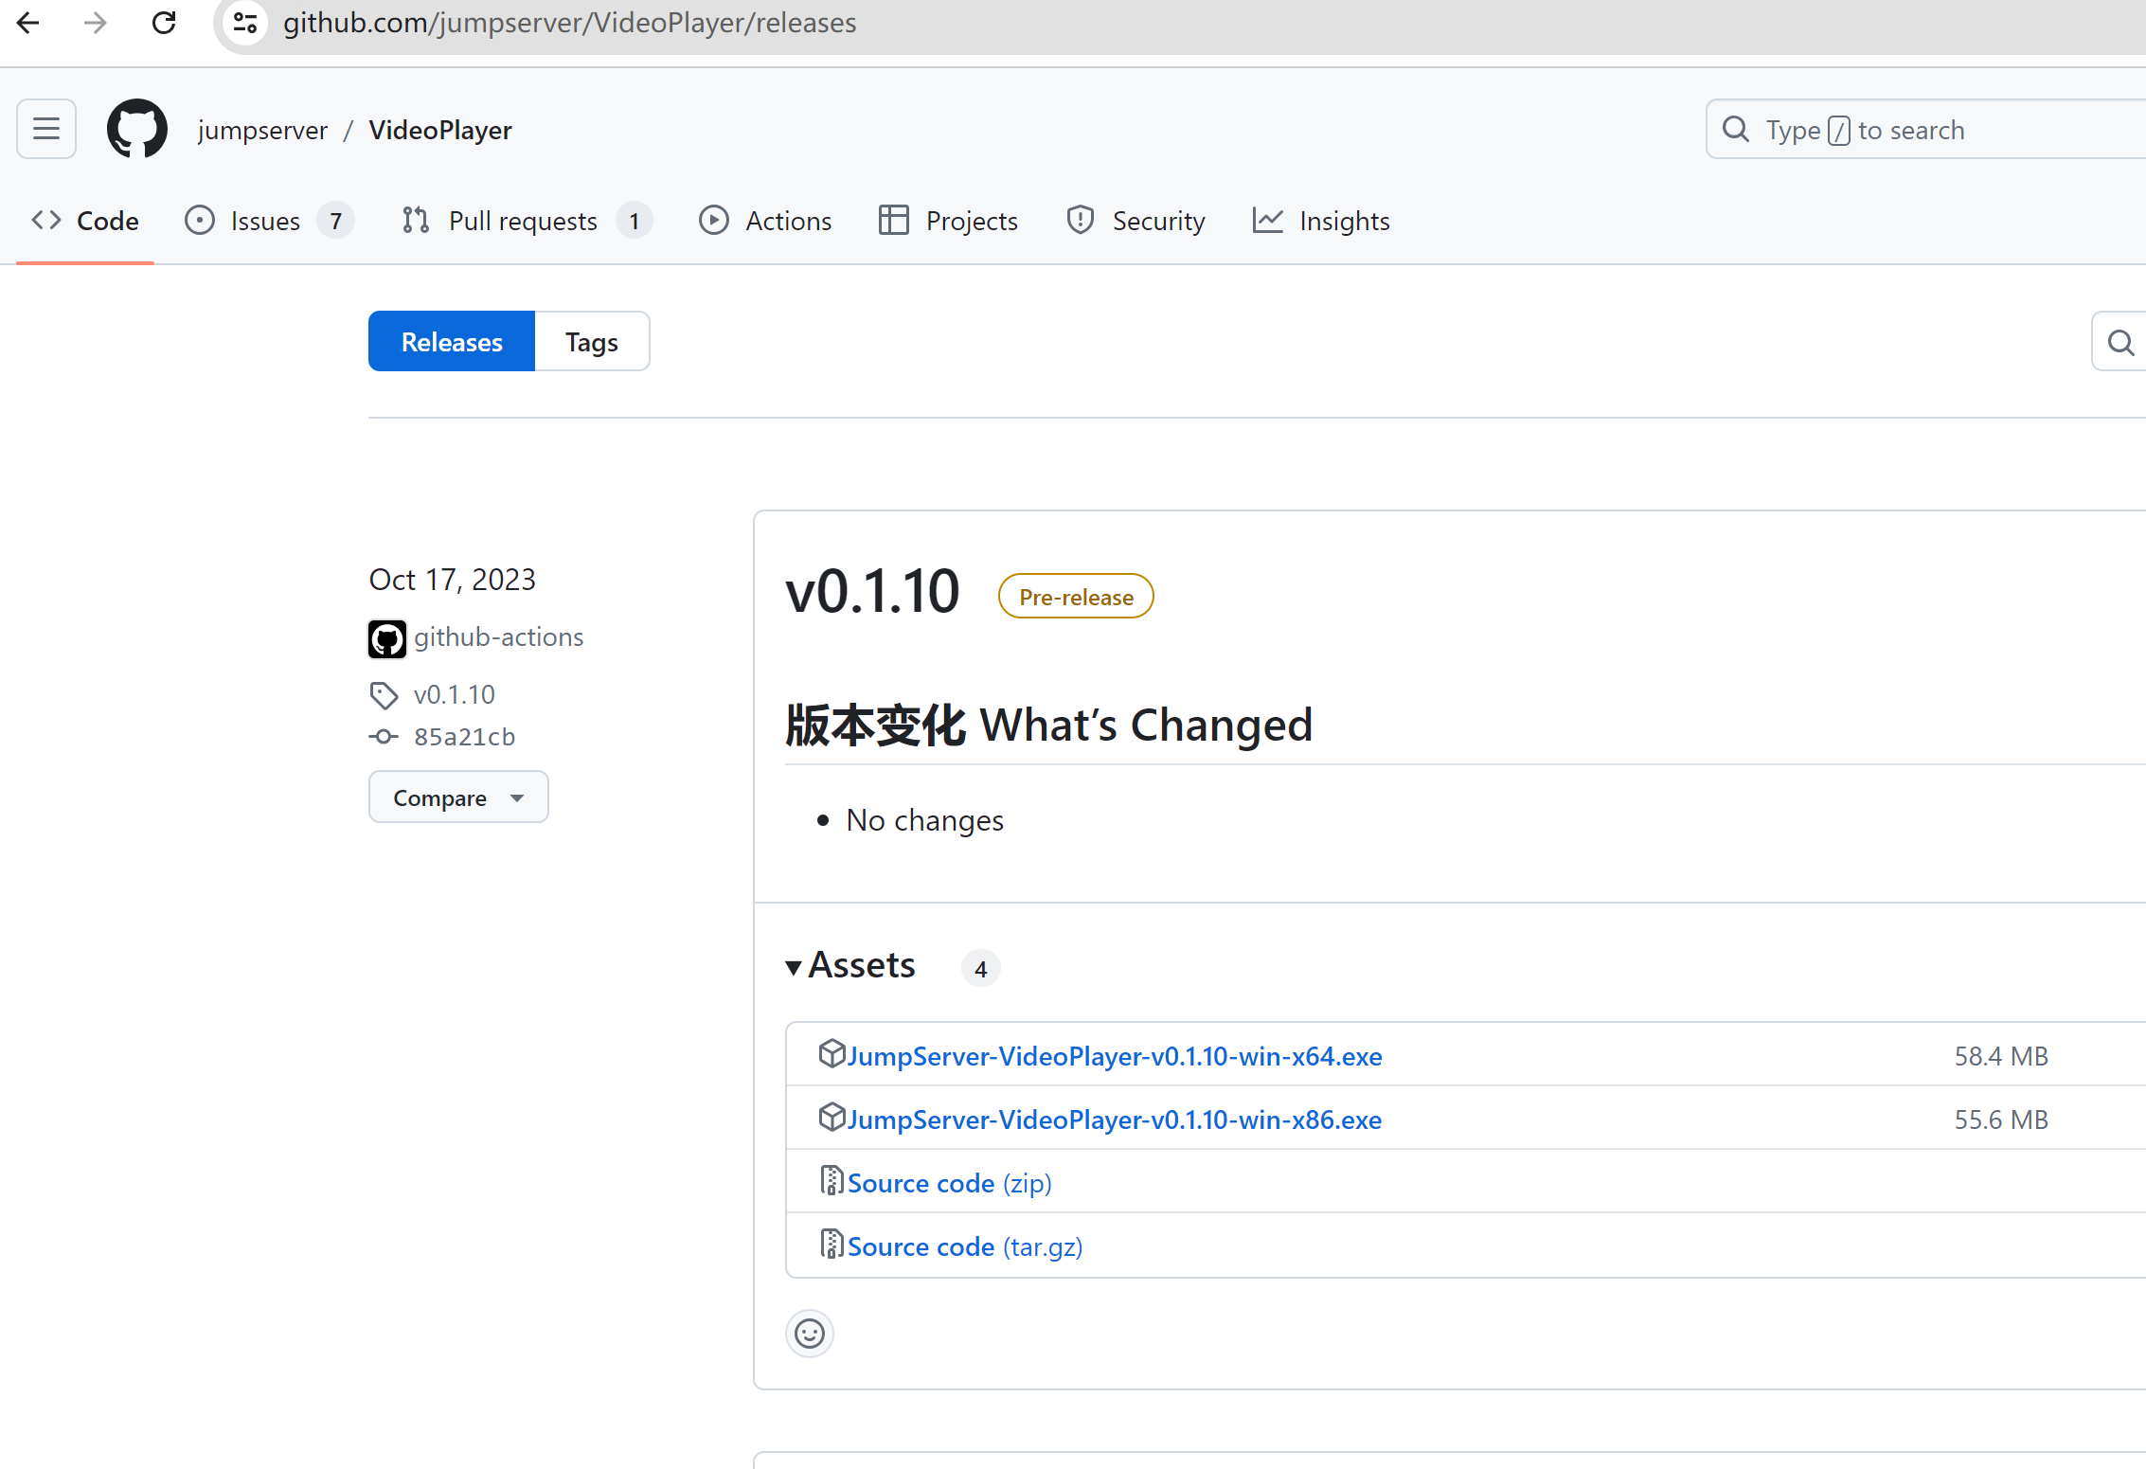
Task: Open the hamburger navigation menu
Action: (46, 129)
